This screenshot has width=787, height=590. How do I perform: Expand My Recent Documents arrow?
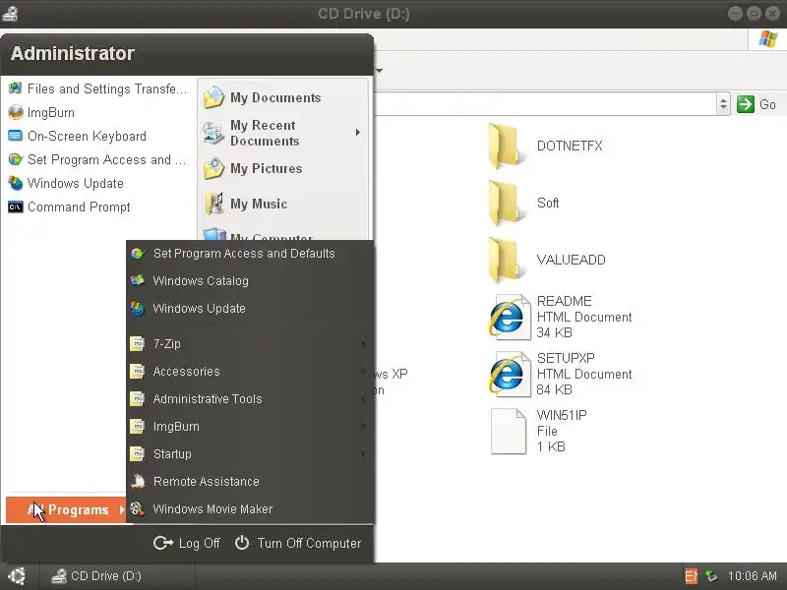coord(357,133)
